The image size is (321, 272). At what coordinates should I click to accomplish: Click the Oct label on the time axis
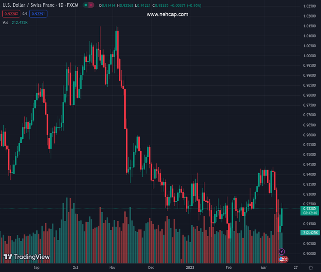pos(76,267)
